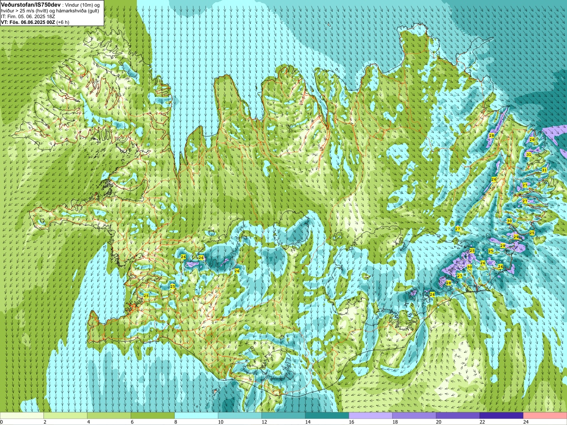The width and height of the screenshot is (567, 425).
Task: Select the 10–12 m/s turquoise legend swatch
Action: coord(240,416)
